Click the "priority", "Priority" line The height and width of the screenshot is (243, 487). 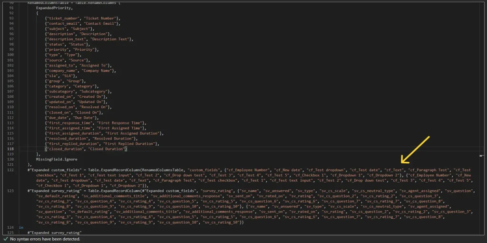coord(72,49)
